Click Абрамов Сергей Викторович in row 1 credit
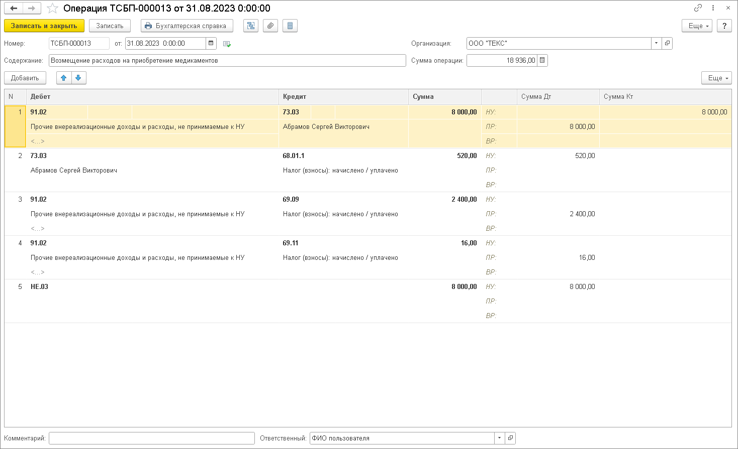 click(x=326, y=126)
